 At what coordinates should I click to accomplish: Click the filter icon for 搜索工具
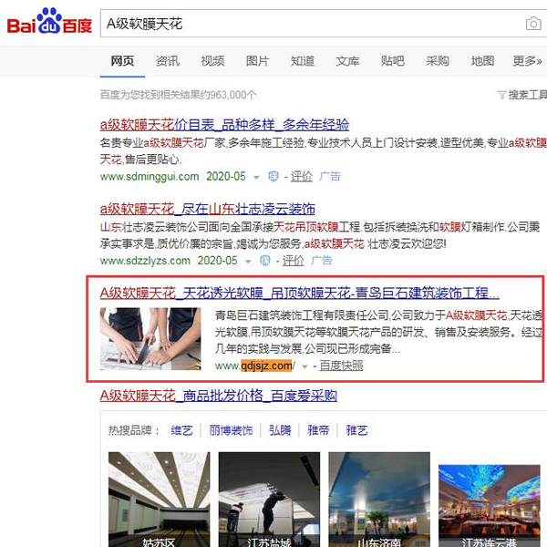tap(501, 95)
